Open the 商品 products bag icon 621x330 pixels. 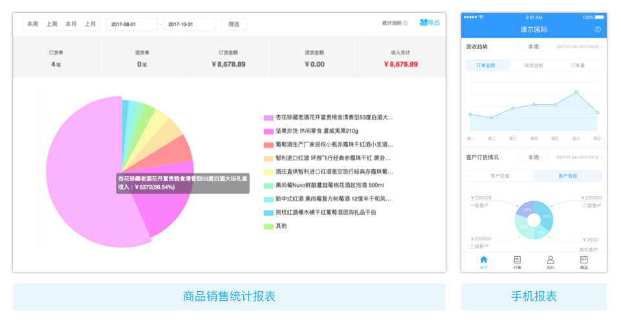[x=584, y=259]
